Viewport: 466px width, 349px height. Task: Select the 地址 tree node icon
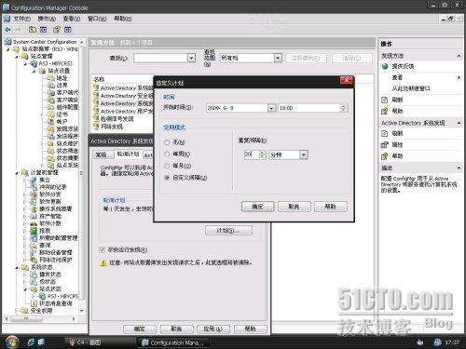coord(51,78)
